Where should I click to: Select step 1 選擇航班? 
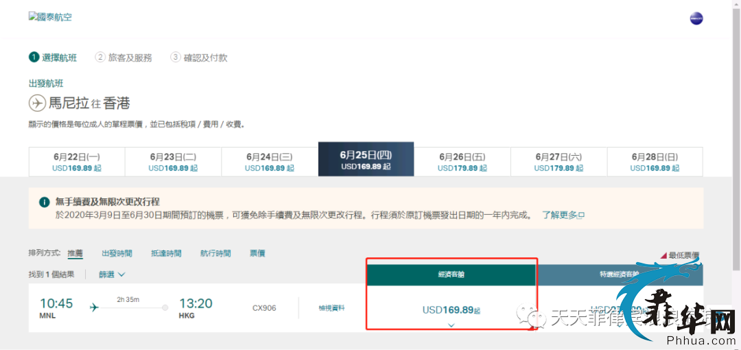click(52, 58)
